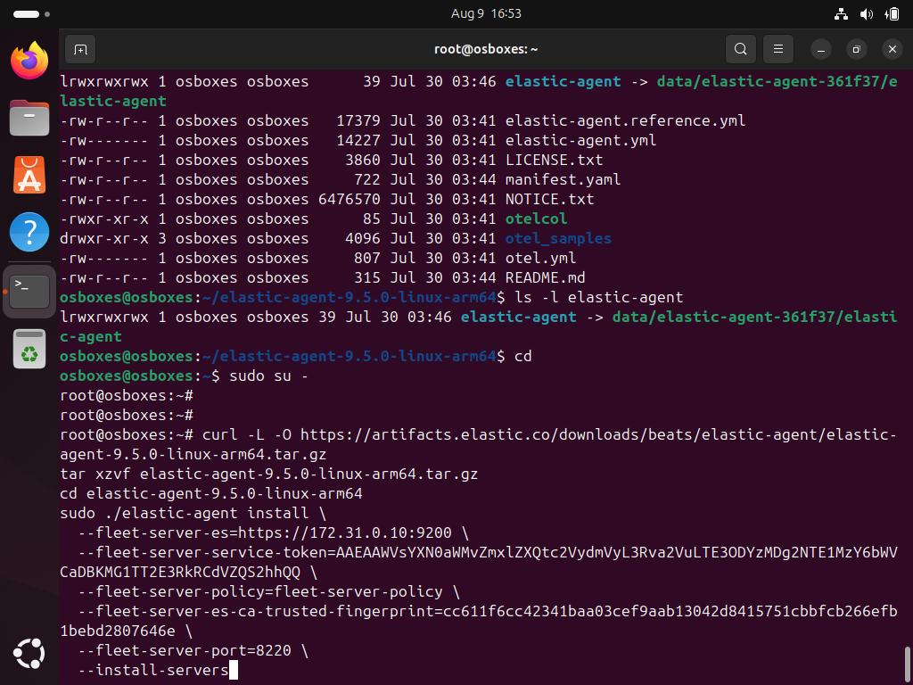Open a new terminal tab
This screenshot has height=685, width=913.
pyautogui.click(x=80, y=50)
